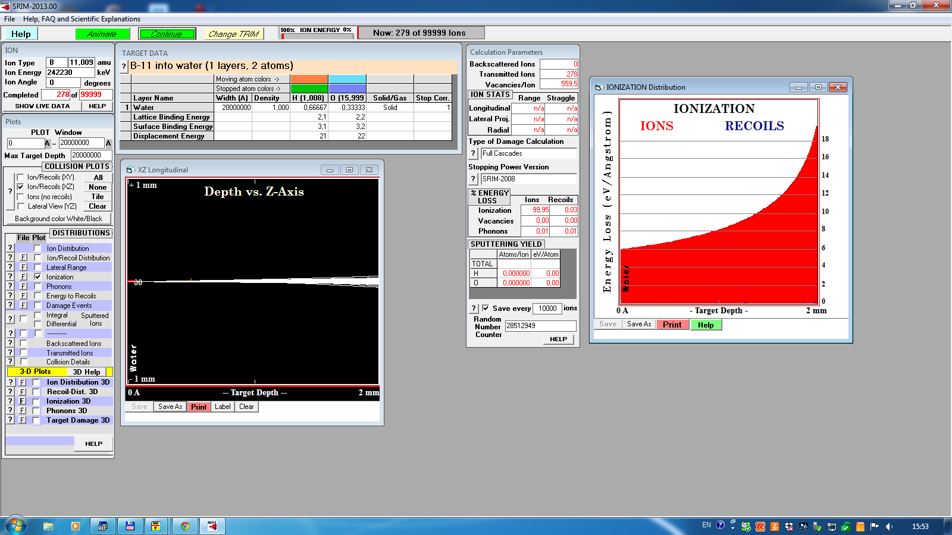Open Google Chrome from the taskbar
Viewport: 952px width, 535px height.
click(185, 526)
